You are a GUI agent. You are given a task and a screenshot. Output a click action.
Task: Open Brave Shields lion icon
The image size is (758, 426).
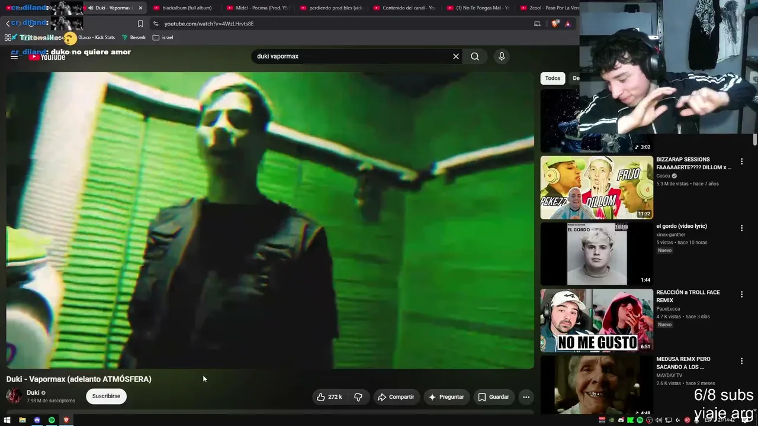click(555, 24)
